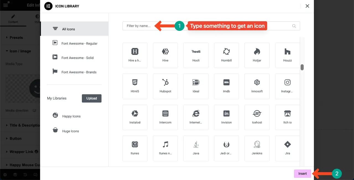Switch to Font Awesome - Solid library

click(77, 58)
